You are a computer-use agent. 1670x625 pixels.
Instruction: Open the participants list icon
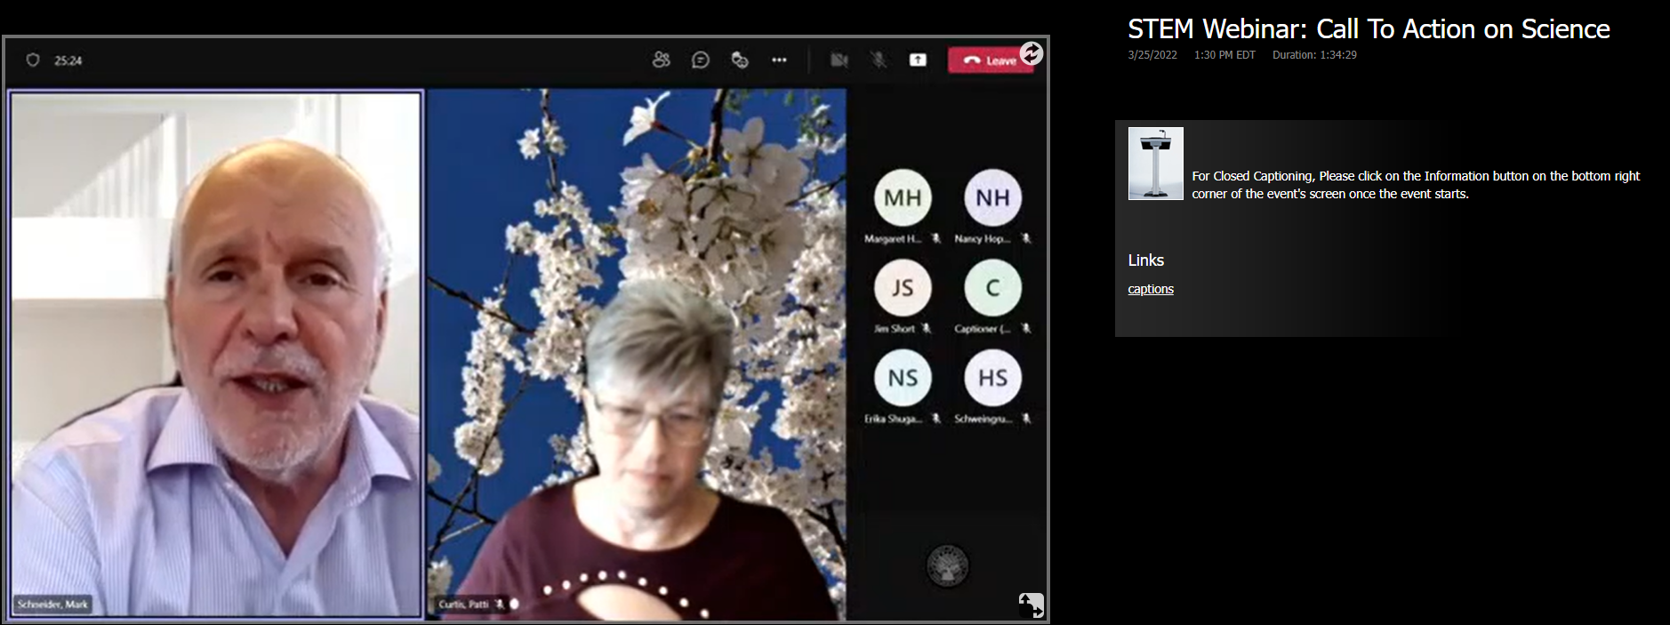[661, 60]
